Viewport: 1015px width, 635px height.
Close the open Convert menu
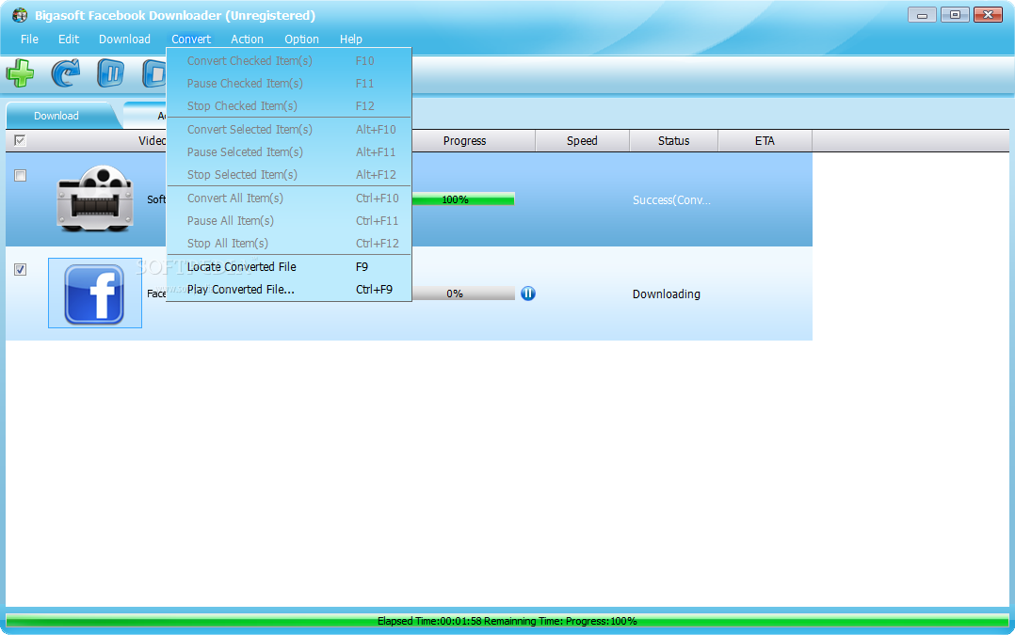191,39
